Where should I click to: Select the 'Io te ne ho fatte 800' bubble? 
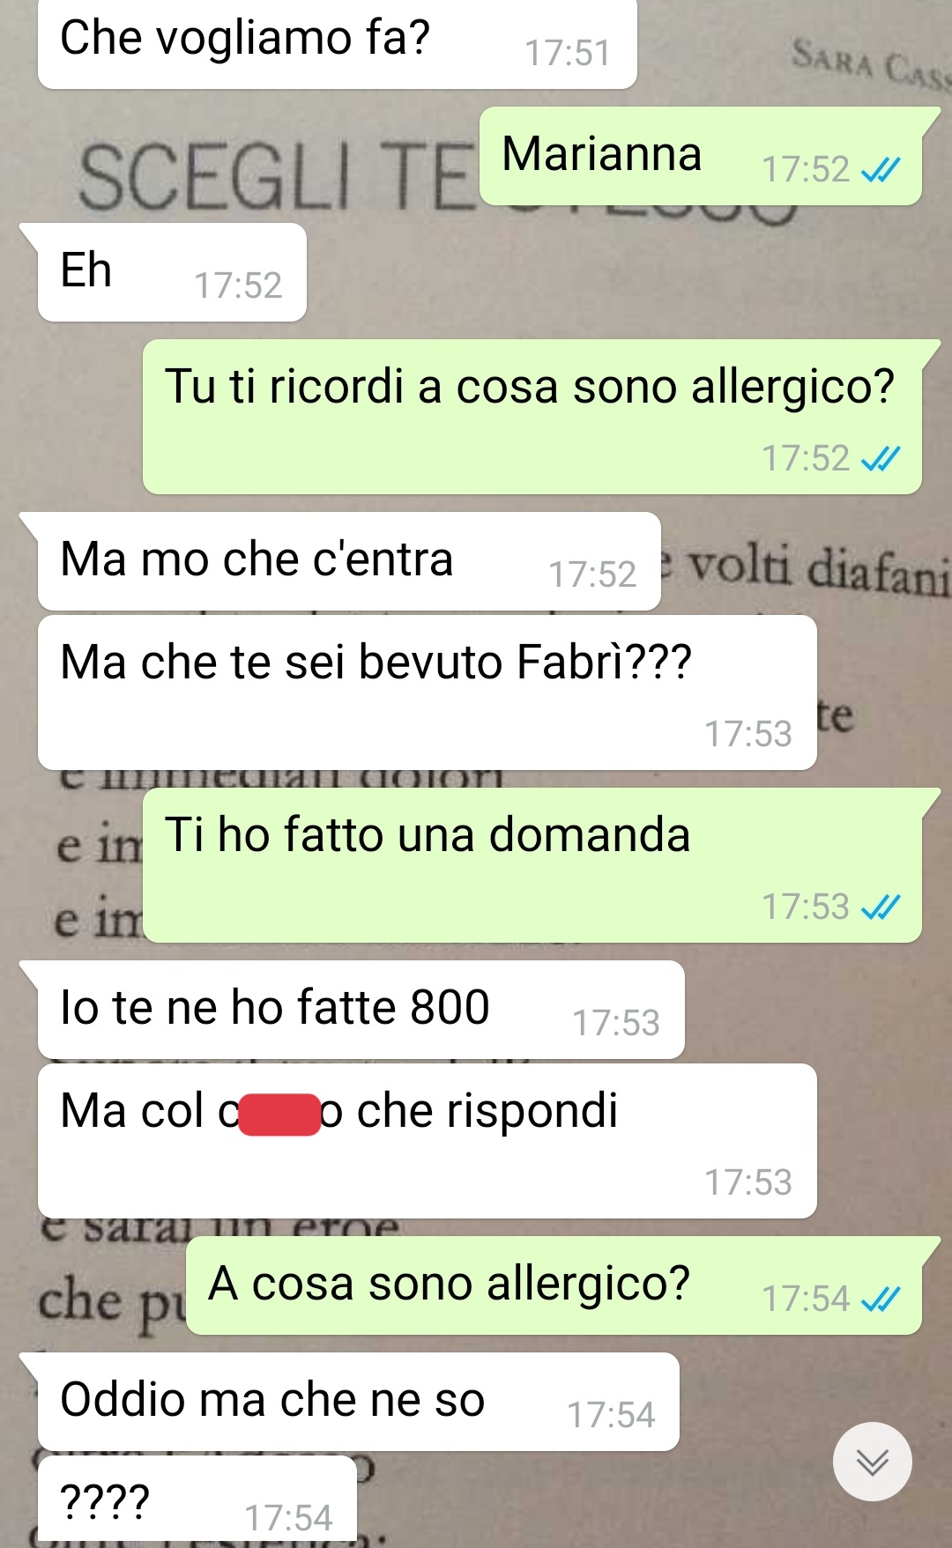pos(361,1010)
